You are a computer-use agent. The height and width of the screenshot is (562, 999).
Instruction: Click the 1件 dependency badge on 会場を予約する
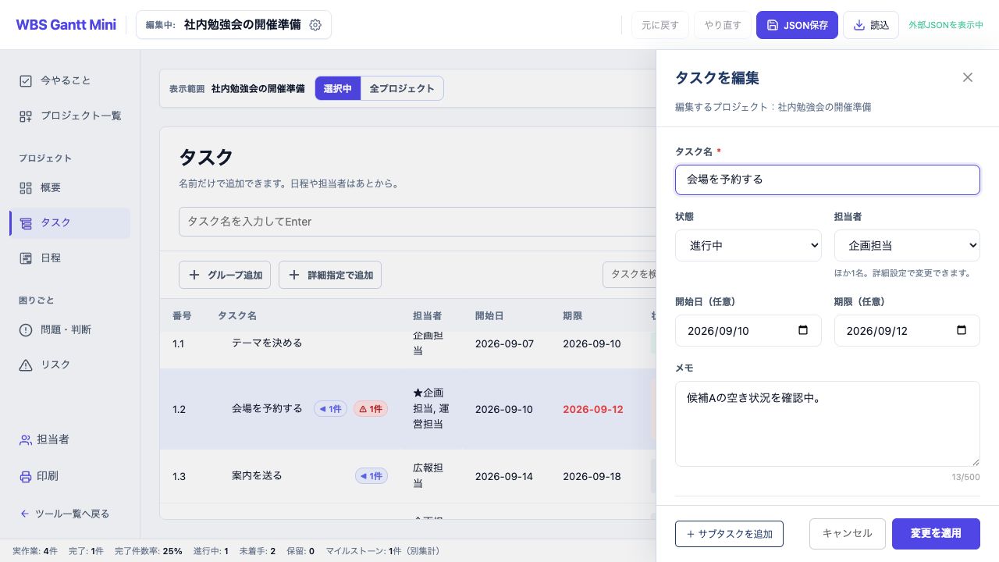click(330, 408)
